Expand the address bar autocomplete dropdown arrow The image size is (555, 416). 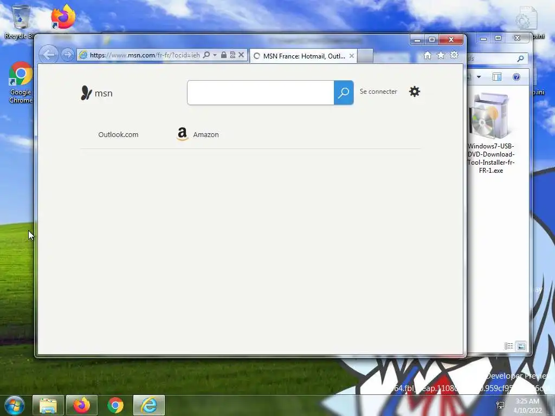pos(215,55)
